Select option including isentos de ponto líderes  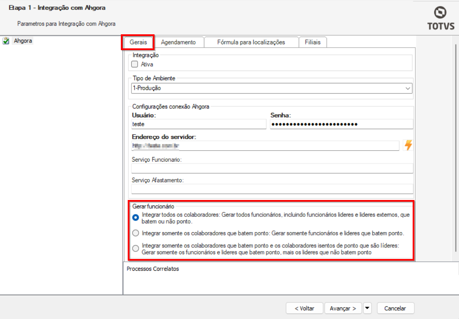(136, 248)
